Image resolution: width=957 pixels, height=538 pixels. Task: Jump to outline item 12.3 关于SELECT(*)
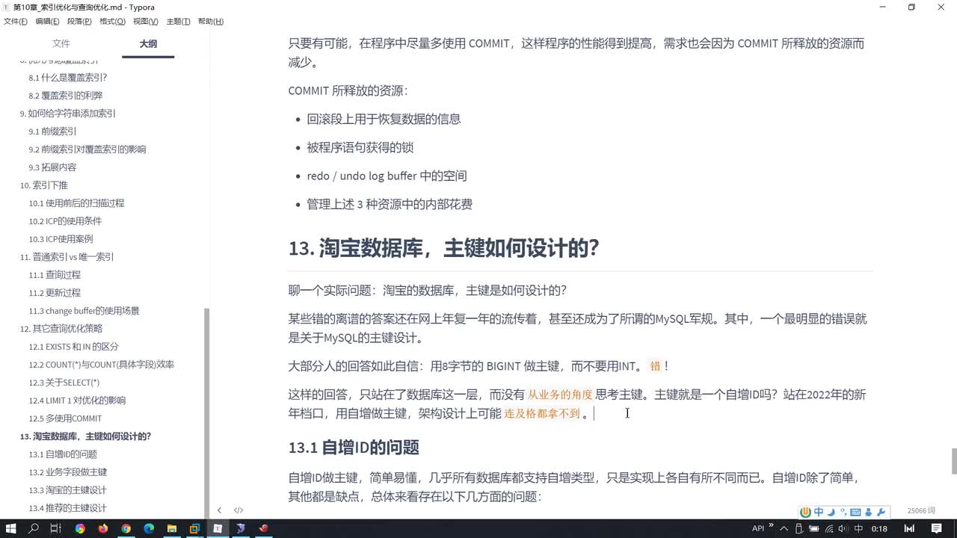(64, 383)
